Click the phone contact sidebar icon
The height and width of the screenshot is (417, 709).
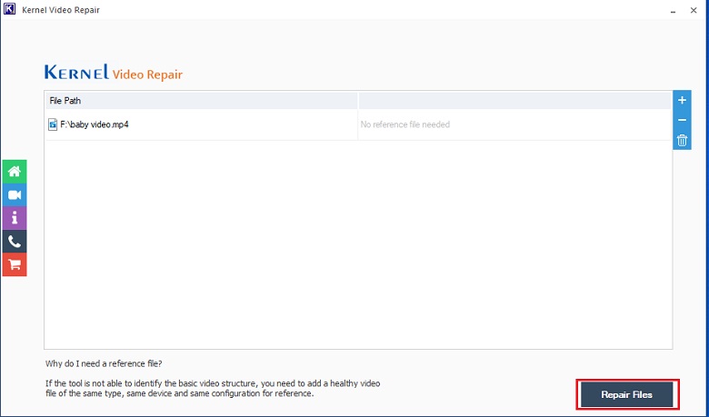(x=15, y=242)
